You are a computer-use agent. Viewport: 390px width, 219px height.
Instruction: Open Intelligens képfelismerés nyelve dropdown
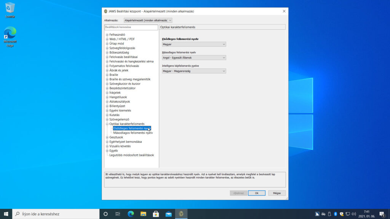(x=194, y=71)
